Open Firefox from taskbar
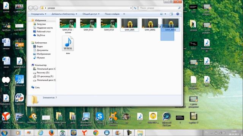Image resolution: width=243 pixels, height=136 pixels. tap(52, 133)
